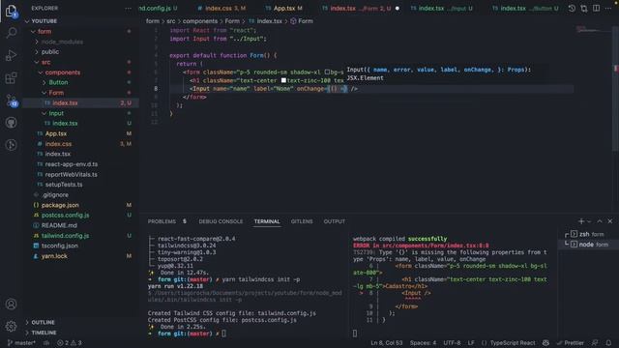This screenshot has height=348, width=619.
Task: Open Accounts menu in activity bar
Action: tap(11, 304)
